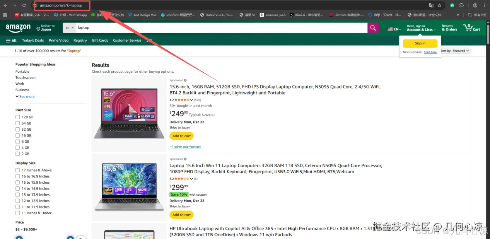Open the translate page icon in address bar

431,5
